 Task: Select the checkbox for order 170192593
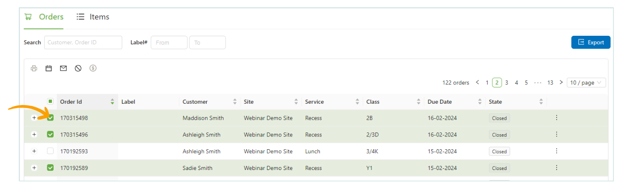point(50,151)
